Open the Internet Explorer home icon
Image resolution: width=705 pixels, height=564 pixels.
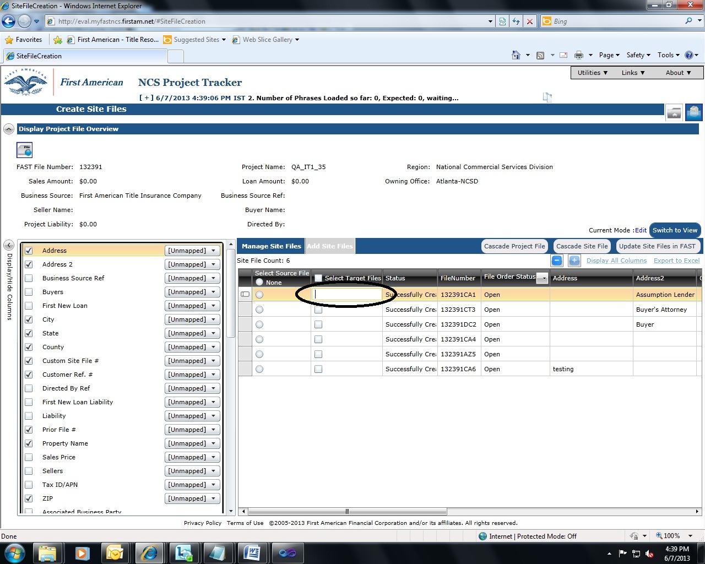[x=516, y=55]
